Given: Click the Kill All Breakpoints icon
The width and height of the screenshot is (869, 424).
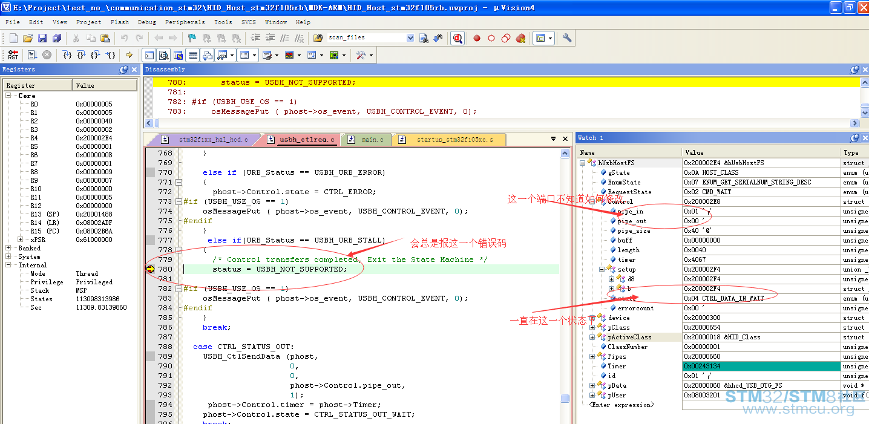Looking at the screenshot, I should point(520,38).
